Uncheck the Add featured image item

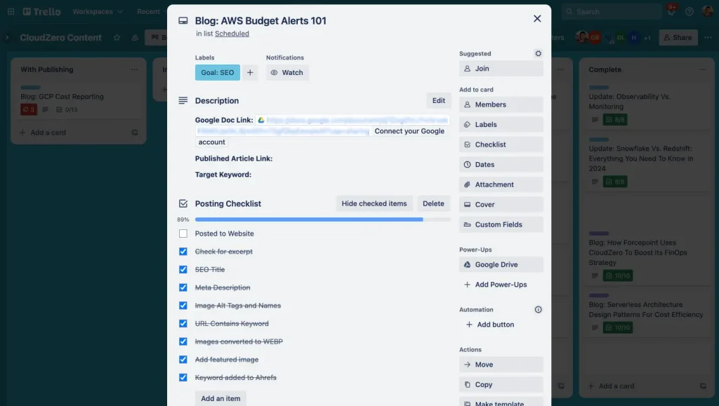pyautogui.click(x=183, y=359)
